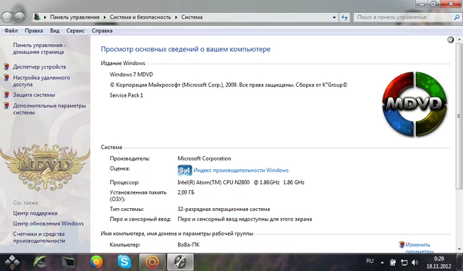Screen dimensions: 463x271
Task: Click Microsoft Corporation manufacturer text
Action: (204, 158)
